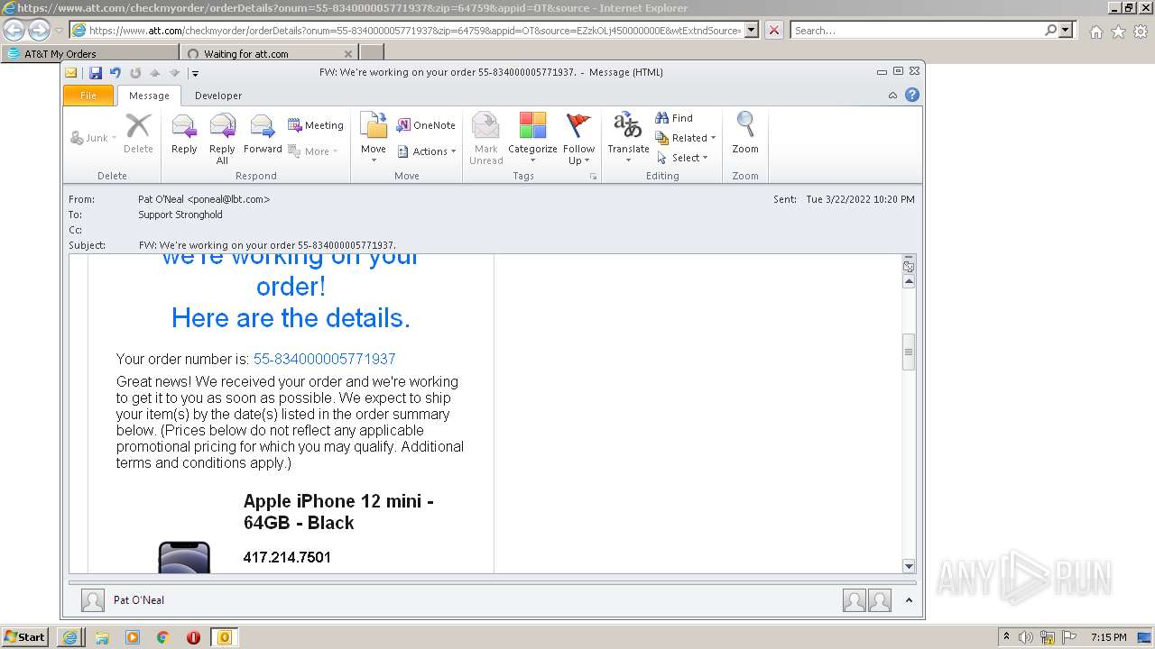Click the sender name Pat O'Neal in the header
Image resolution: width=1155 pixels, height=649 pixels.
pos(204,199)
